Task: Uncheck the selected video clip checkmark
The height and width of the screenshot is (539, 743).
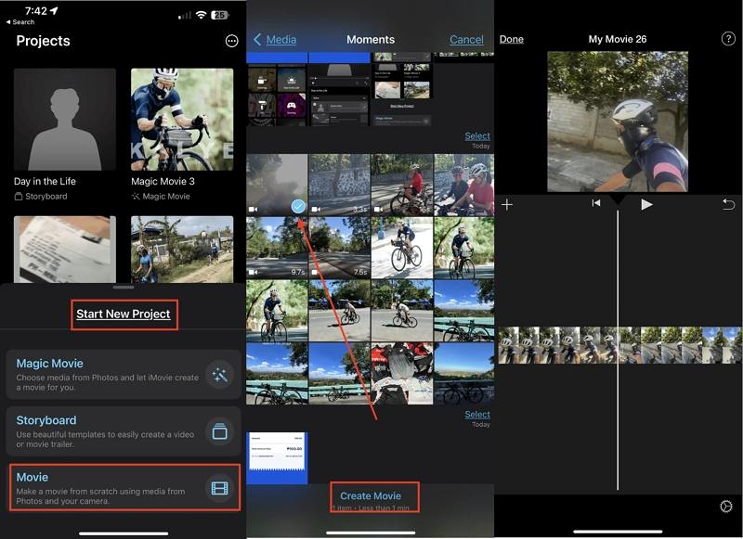Action: pos(298,206)
